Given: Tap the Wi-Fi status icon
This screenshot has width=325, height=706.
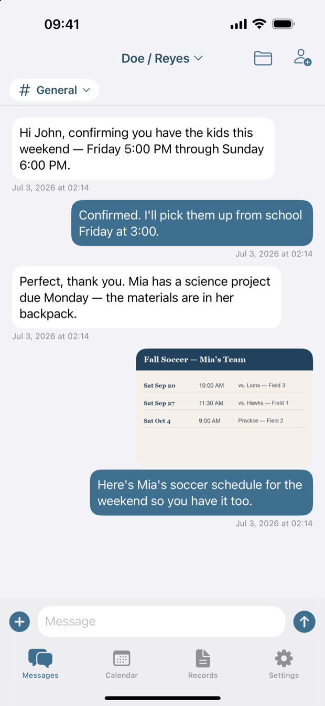Looking at the screenshot, I should (259, 24).
